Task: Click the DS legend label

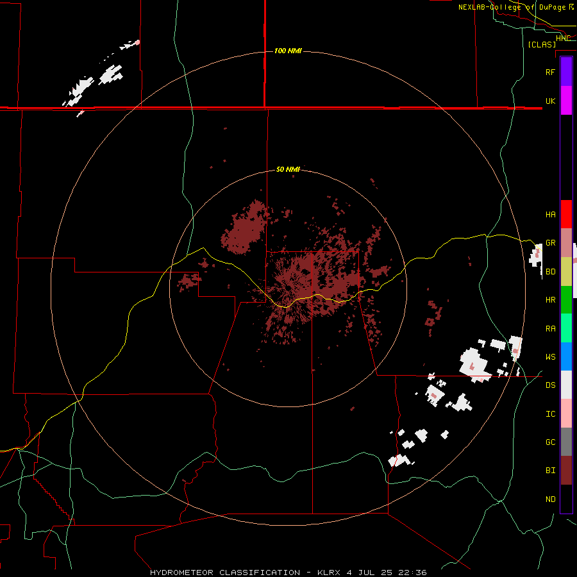Action: tap(551, 385)
